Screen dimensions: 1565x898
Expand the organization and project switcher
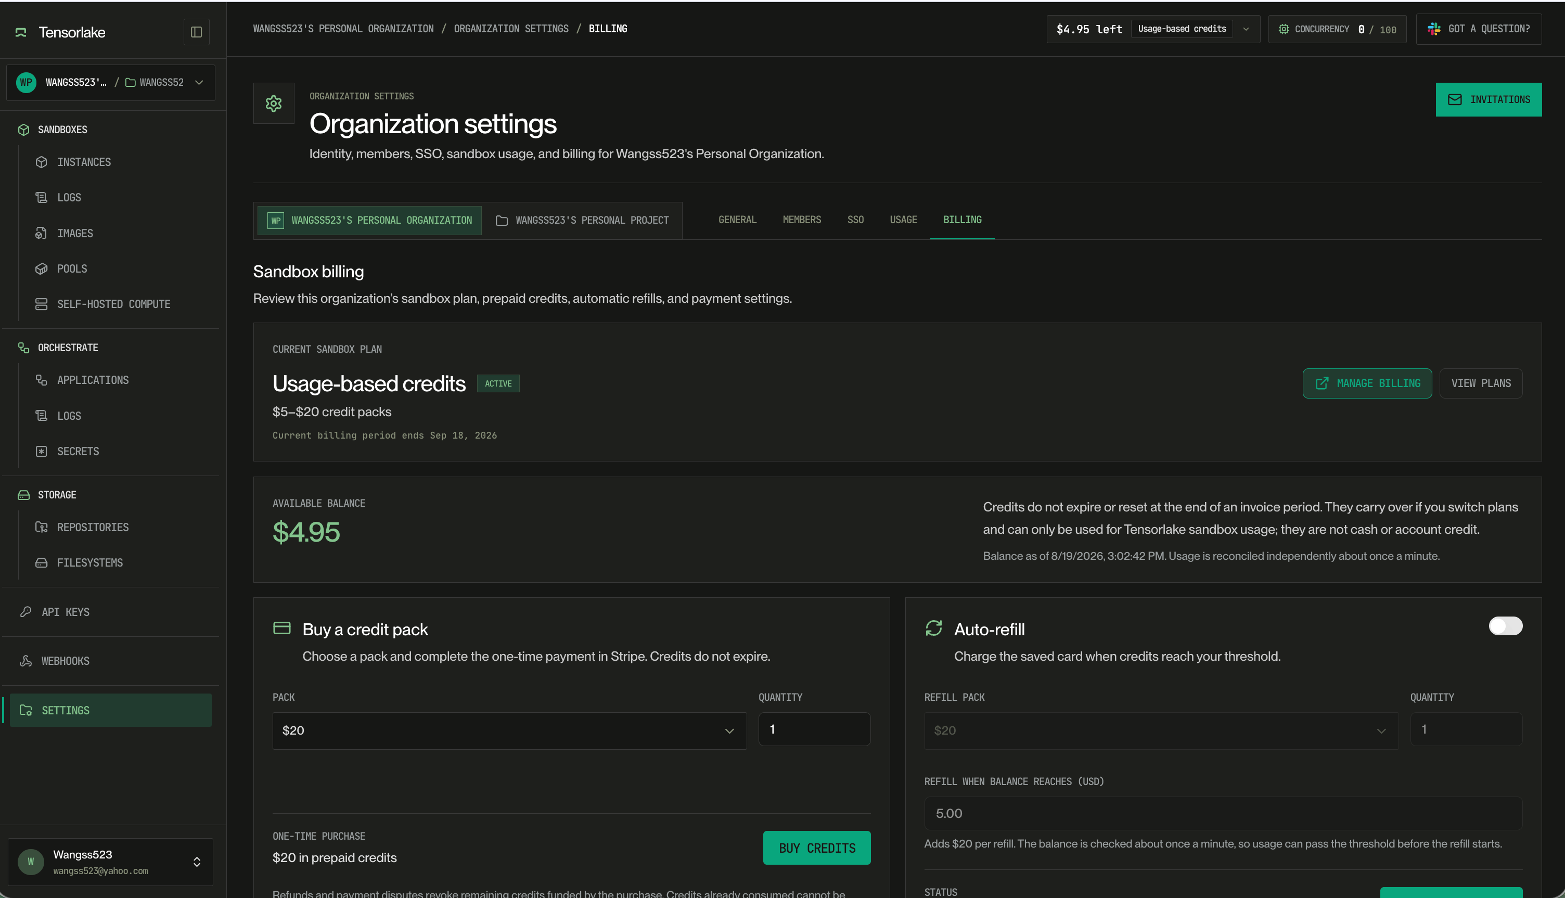(x=111, y=83)
